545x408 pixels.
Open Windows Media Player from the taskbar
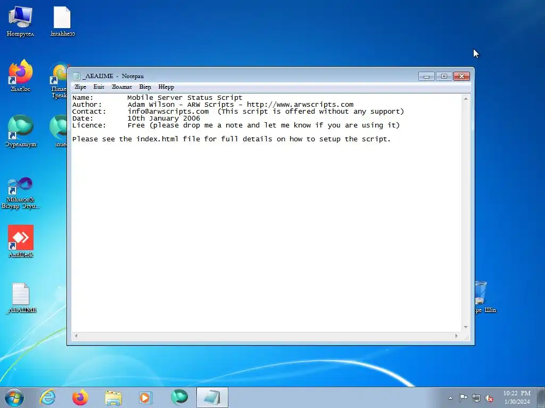[x=146, y=397]
